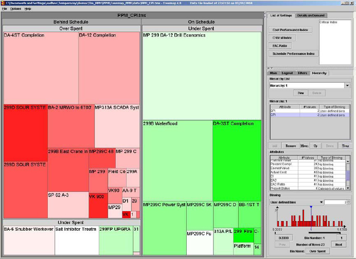Click the Down move button
Screen dimensions: 356x259
click(330, 146)
